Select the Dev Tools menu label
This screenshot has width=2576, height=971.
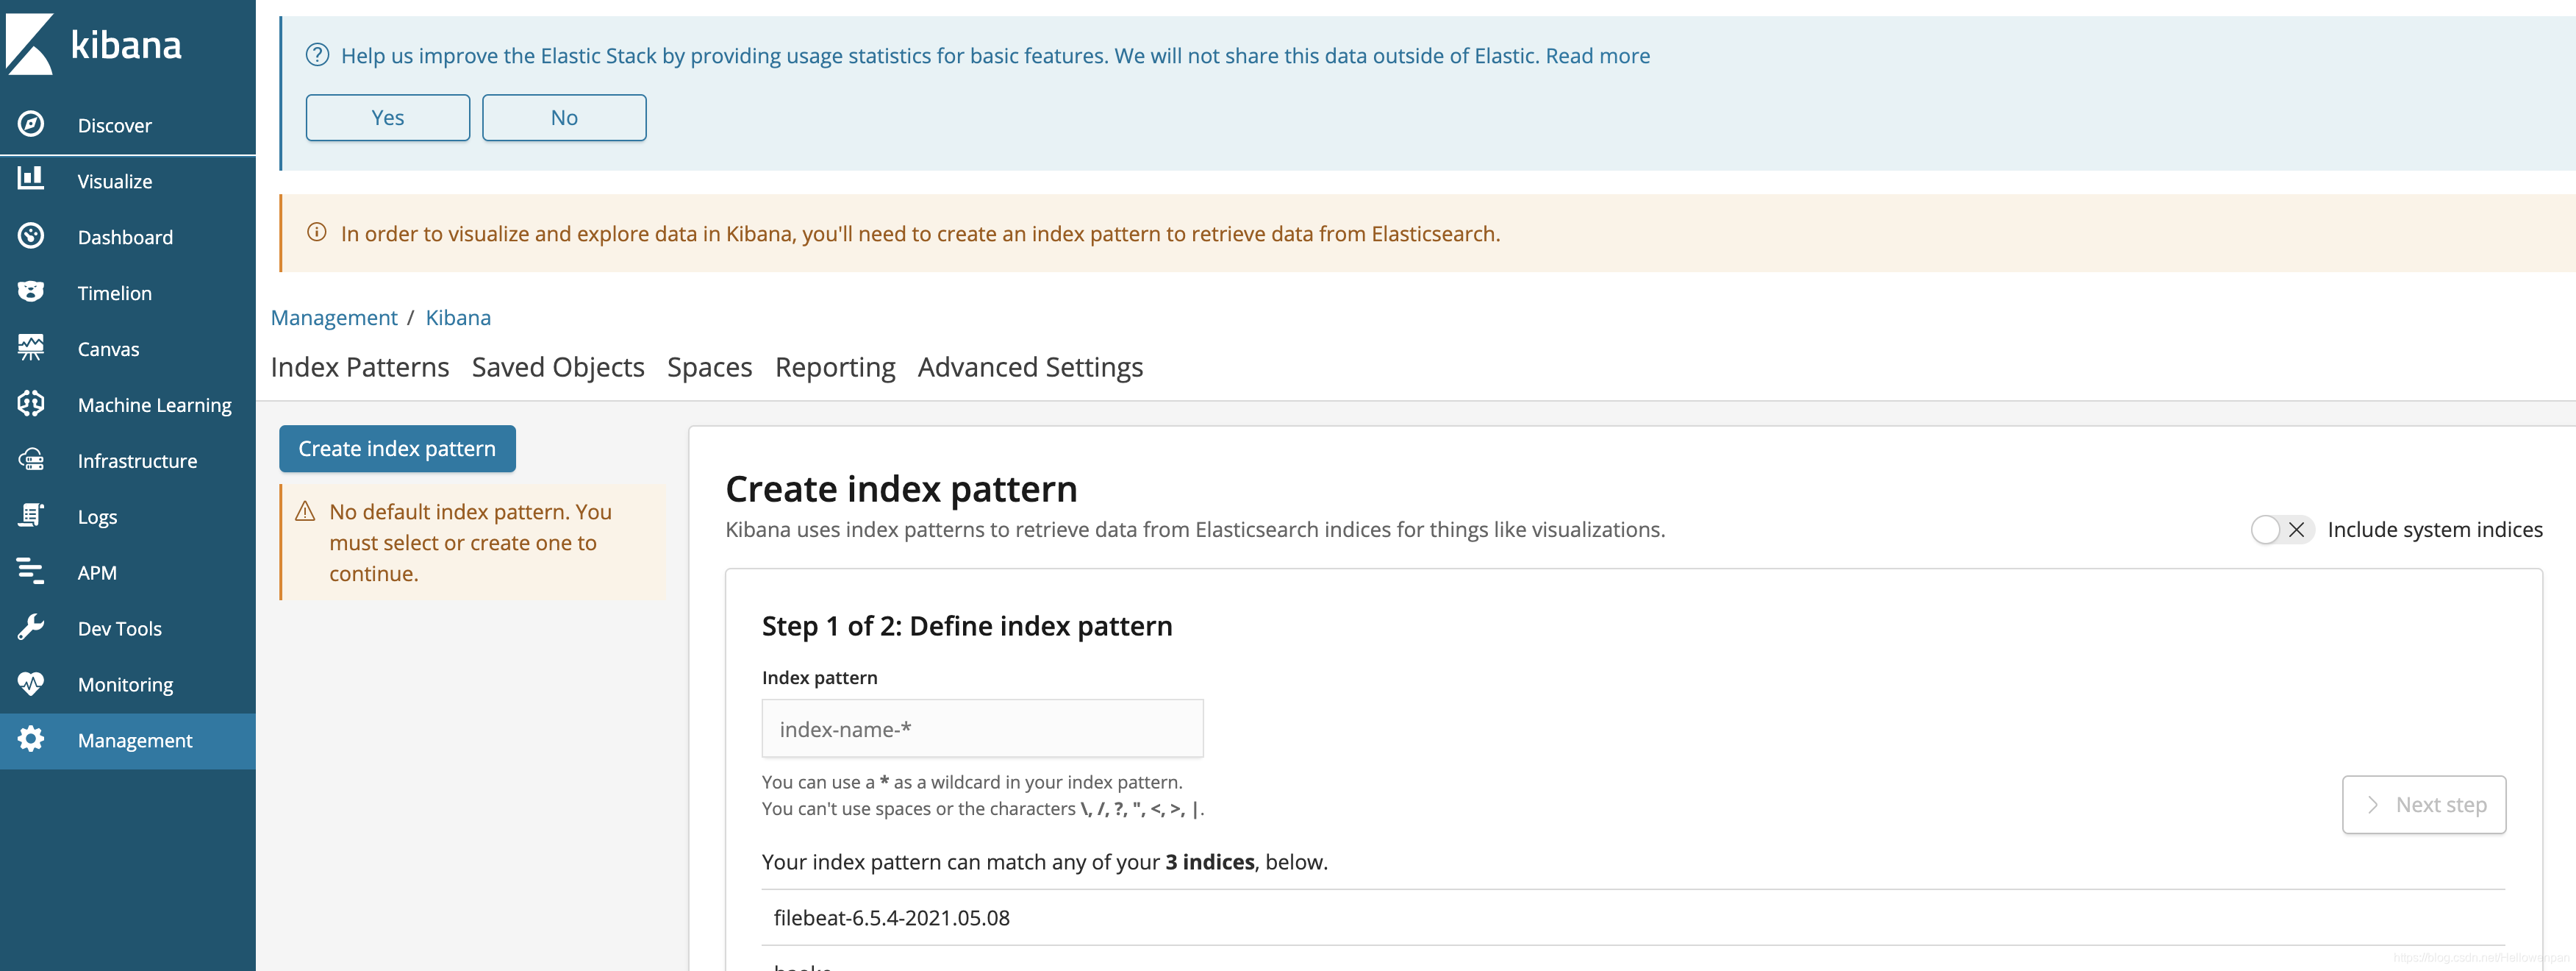tap(119, 629)
